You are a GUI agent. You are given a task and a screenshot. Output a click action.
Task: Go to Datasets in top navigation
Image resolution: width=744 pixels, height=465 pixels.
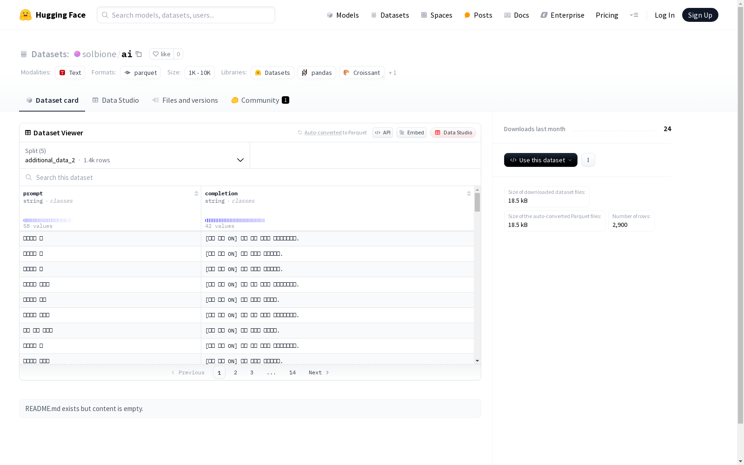pos(390,15)
